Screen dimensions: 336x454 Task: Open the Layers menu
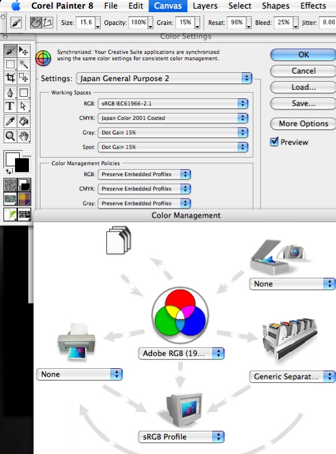tap(205, 6)
